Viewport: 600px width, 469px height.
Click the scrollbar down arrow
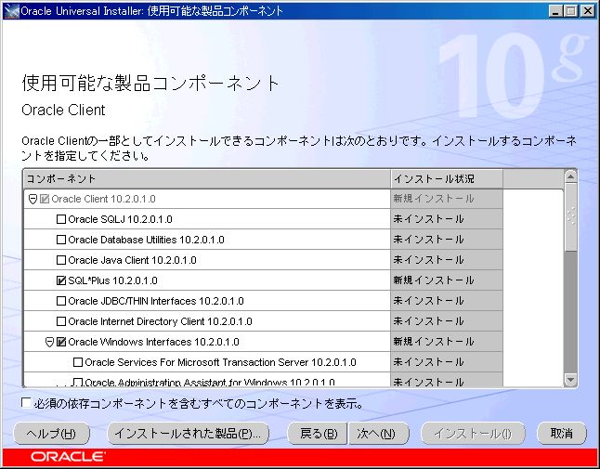(570, 380)
